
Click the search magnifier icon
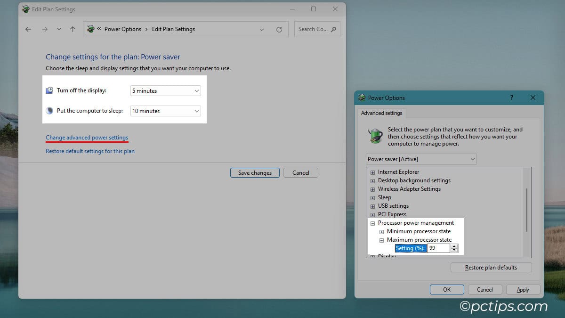(333, 29)
